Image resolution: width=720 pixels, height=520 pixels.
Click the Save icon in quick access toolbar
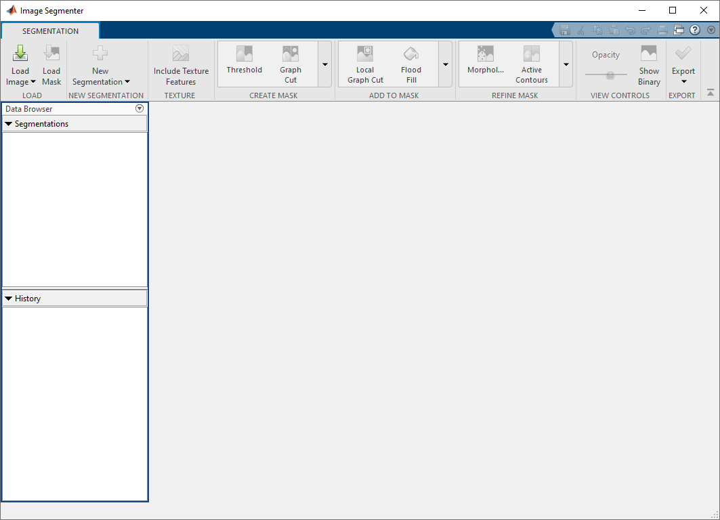click(x=565, y=30)
